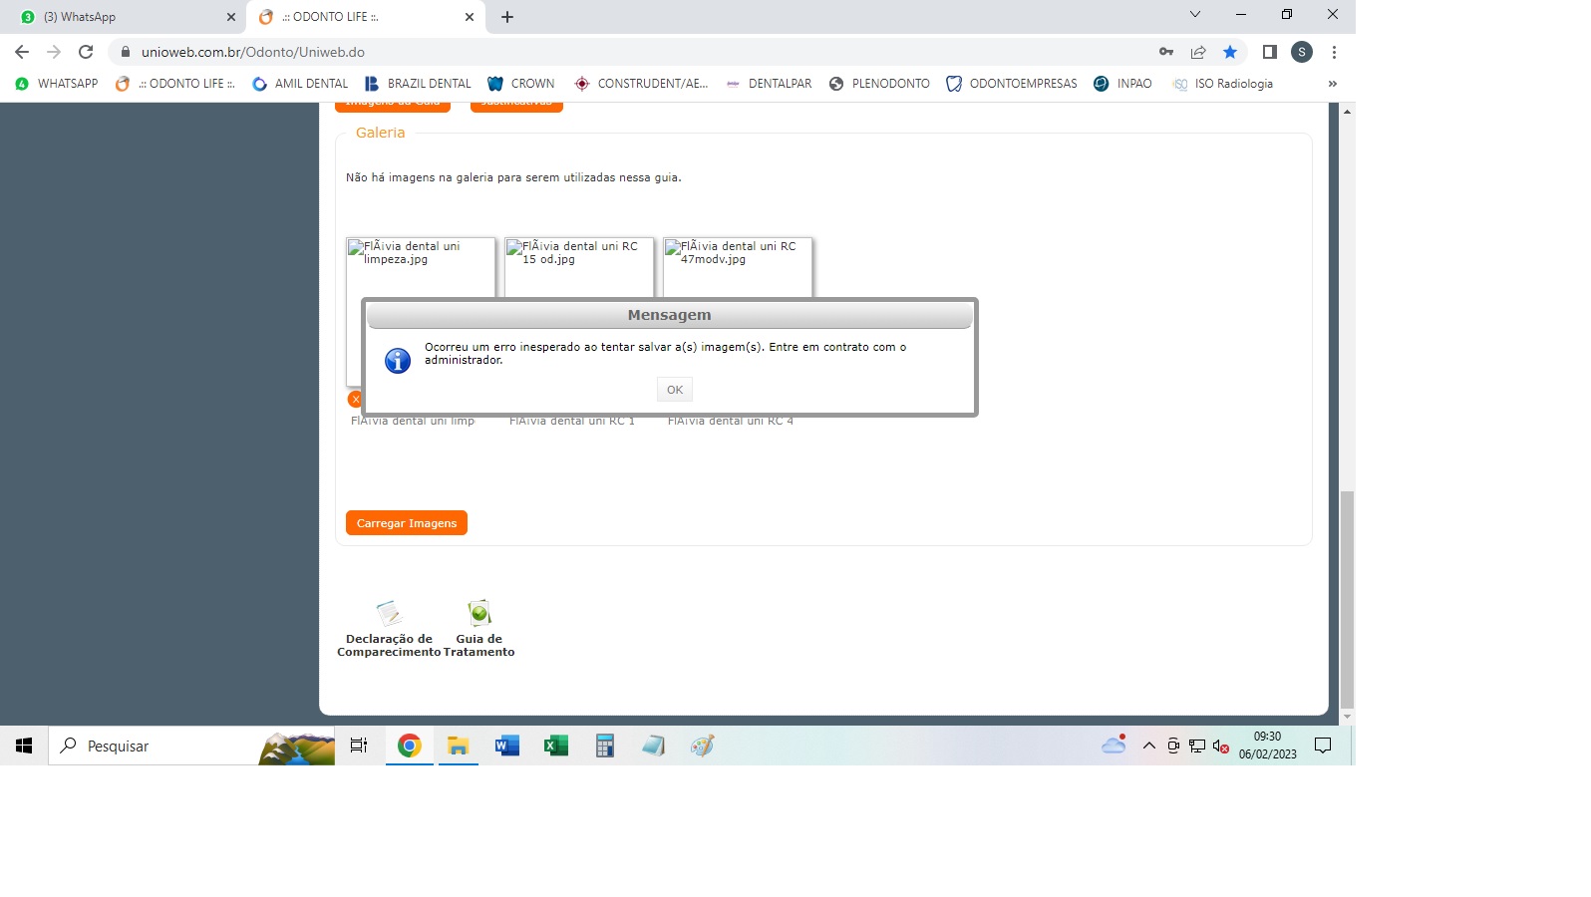Open INPAO bookmark
Image resolution: width=1591 pixels, height=897 pixels.
point(1122,84)
